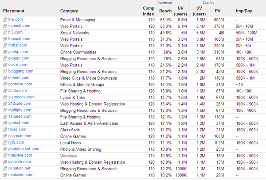The height and width of the screenshot is (180, 266).
Task: Click the 68.1% reach value
Action: [x=166, y=20]
